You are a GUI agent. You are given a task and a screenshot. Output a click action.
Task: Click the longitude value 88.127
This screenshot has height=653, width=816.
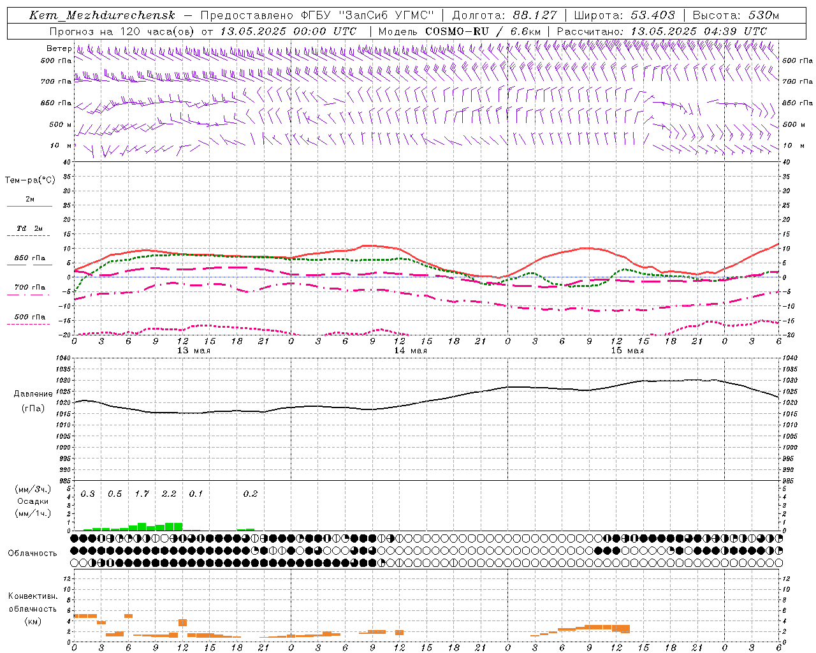(534, 15)
